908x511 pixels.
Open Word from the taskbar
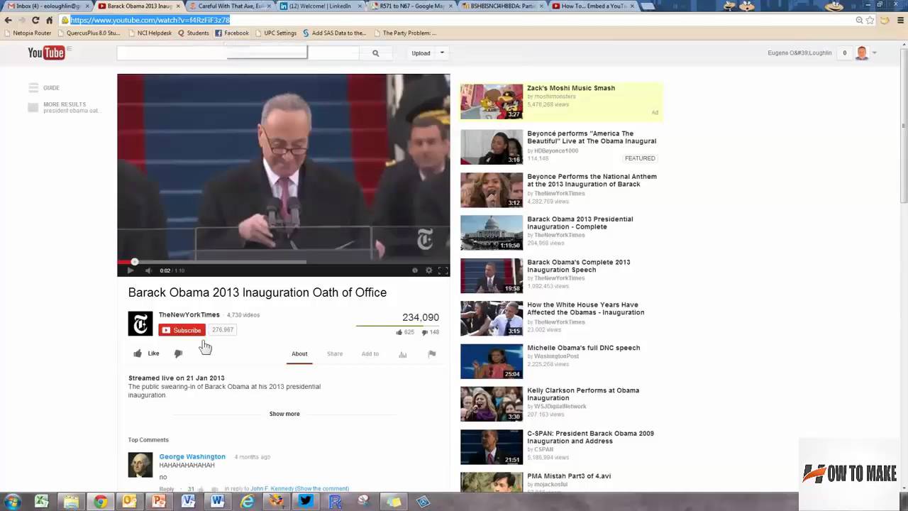[217, 502]
